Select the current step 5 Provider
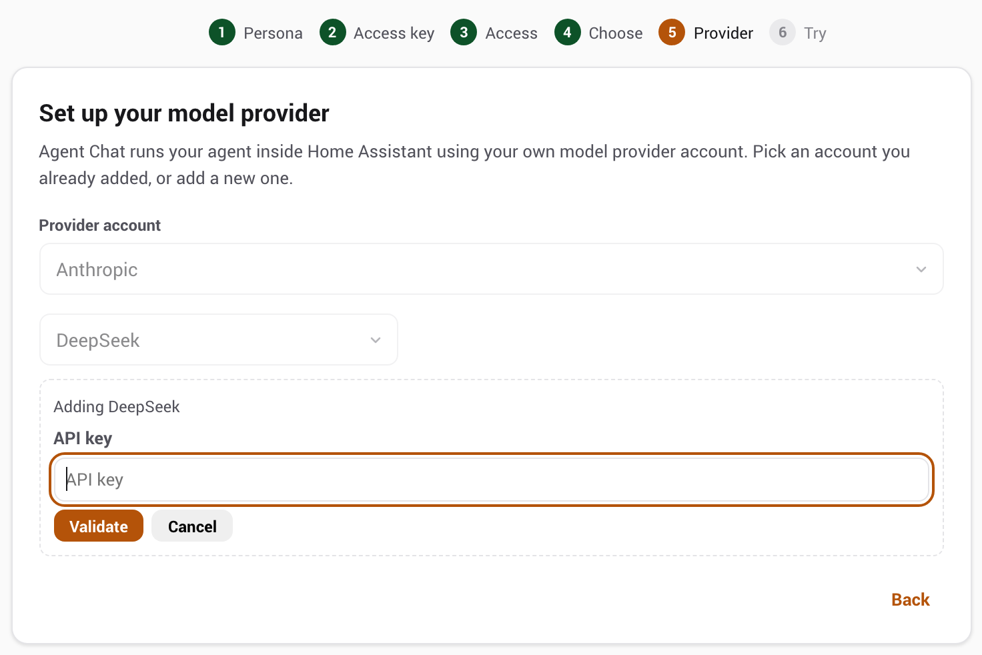 point(706,33)
